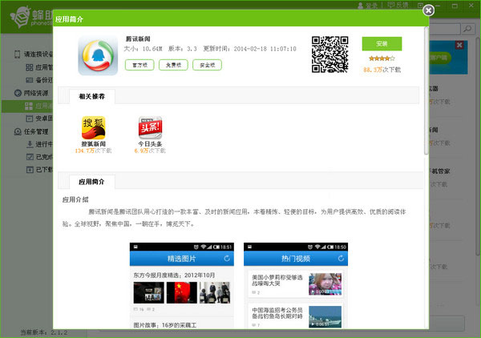Open the 热门视频 screenshot thumbnail
Viewport: 481px width, 338px height.
296,285
